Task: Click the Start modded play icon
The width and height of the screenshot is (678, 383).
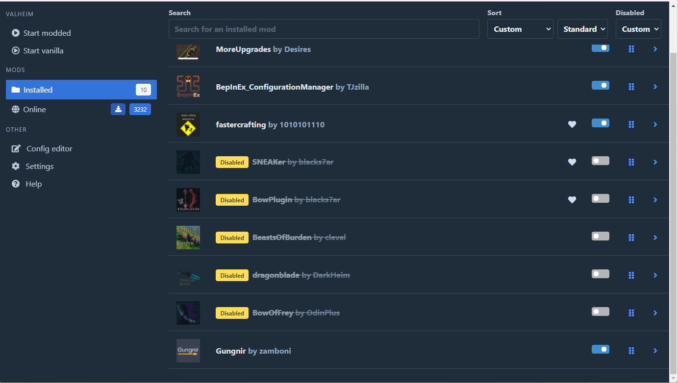Action: pos(16,33)
